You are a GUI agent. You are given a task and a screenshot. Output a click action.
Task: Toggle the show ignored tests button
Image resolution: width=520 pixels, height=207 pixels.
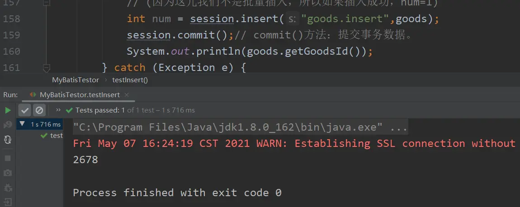point(39,110)
